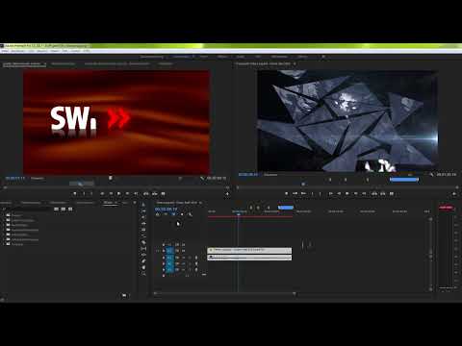This screenshot has height=346, width=462.
Task: Export frame from the Program monitor
Action: pos(392,193)
